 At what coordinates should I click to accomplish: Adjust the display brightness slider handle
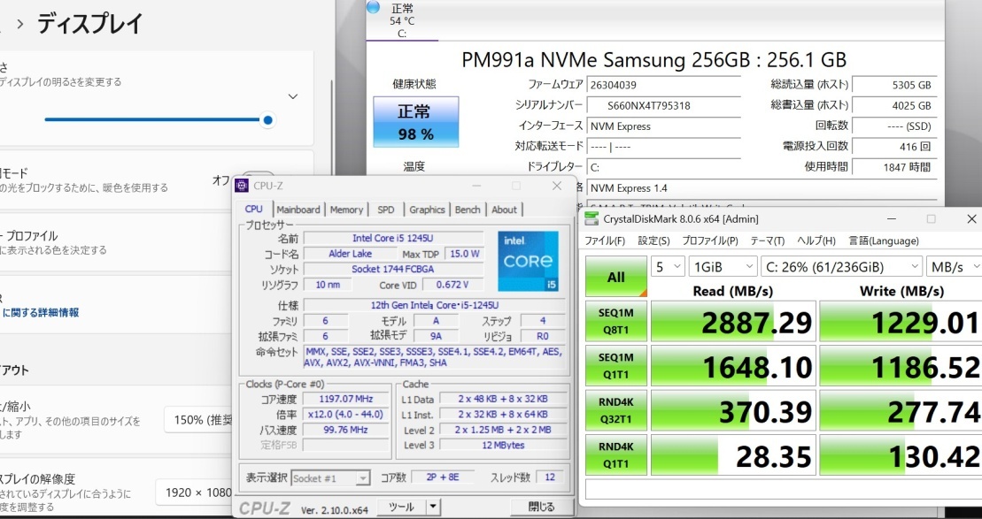[268, 120]
